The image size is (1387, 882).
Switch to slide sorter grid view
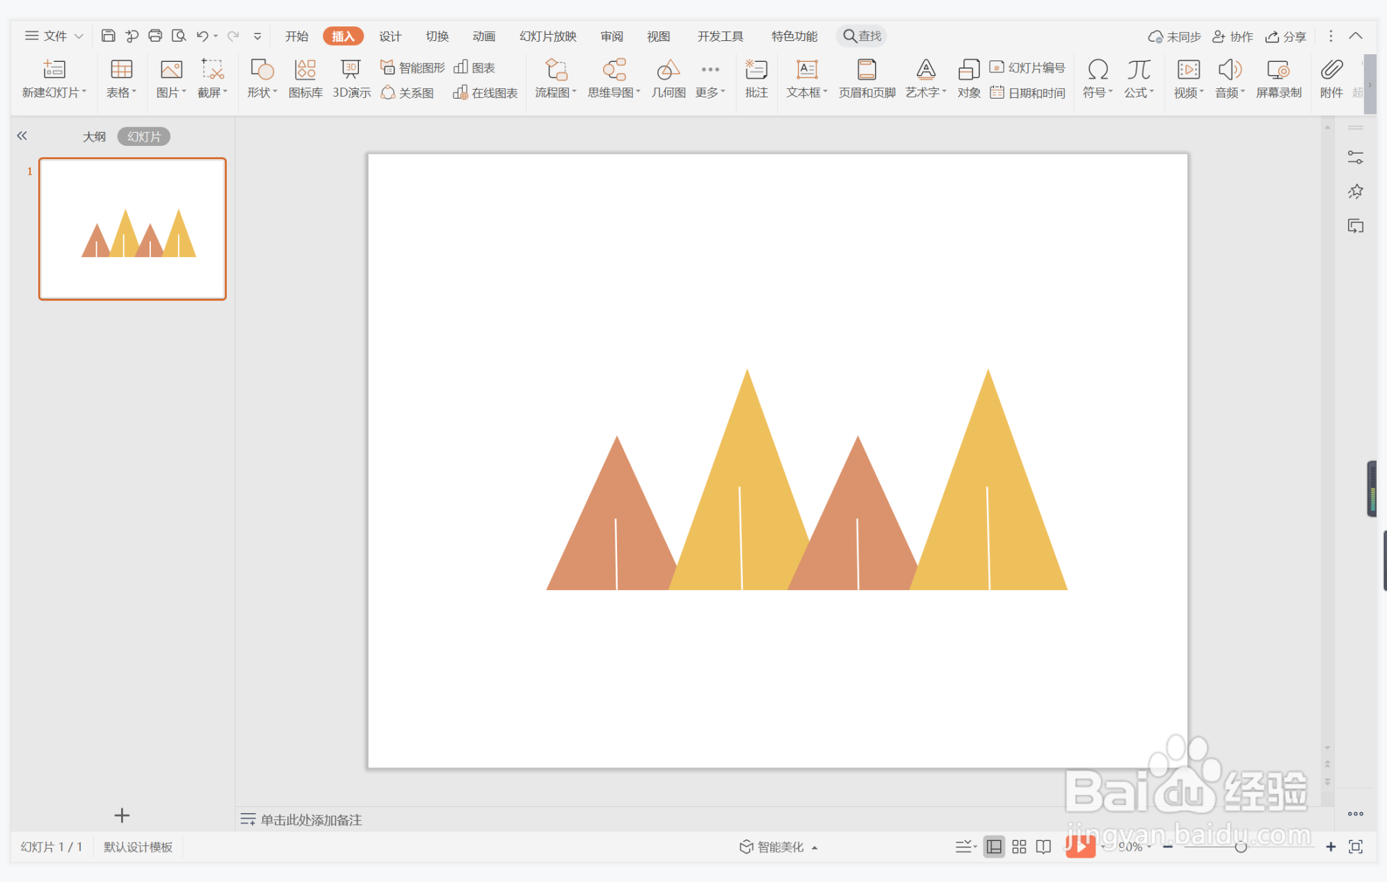1019,847
